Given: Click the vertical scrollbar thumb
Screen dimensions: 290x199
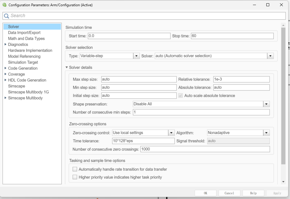Looking at the screenshot, I should pos(283,96).
